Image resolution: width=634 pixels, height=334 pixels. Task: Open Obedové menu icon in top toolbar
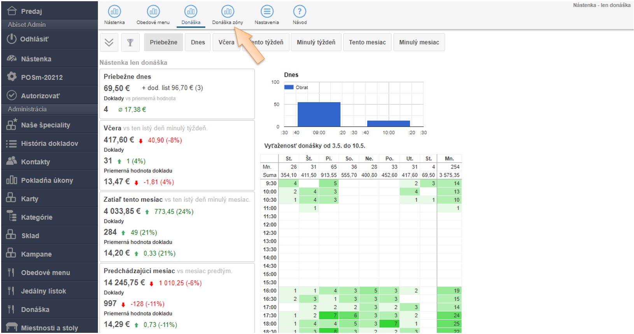(x=153, y=12)
